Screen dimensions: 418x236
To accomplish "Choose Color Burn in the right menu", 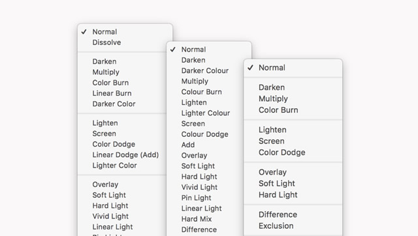I will pyautogui.click(x=278, y=110).
